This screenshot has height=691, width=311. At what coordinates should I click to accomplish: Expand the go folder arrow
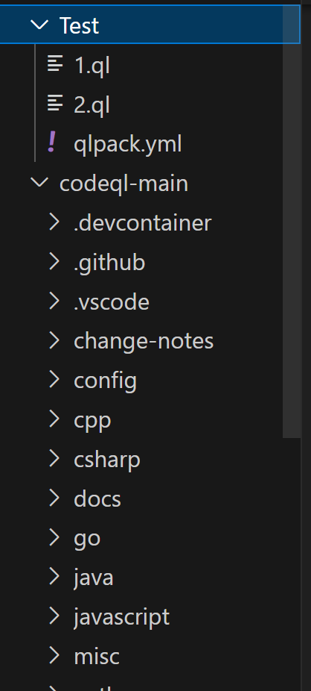click(54, 537)
